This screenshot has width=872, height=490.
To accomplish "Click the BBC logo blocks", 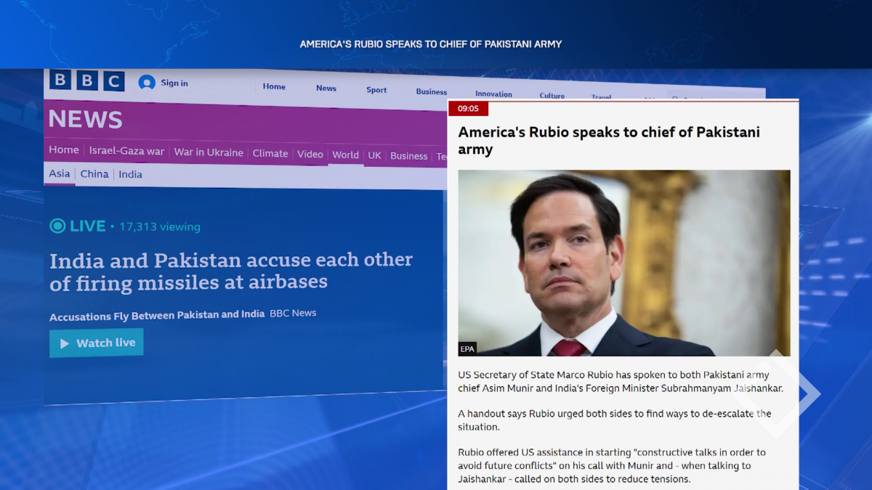I will 87,80.
